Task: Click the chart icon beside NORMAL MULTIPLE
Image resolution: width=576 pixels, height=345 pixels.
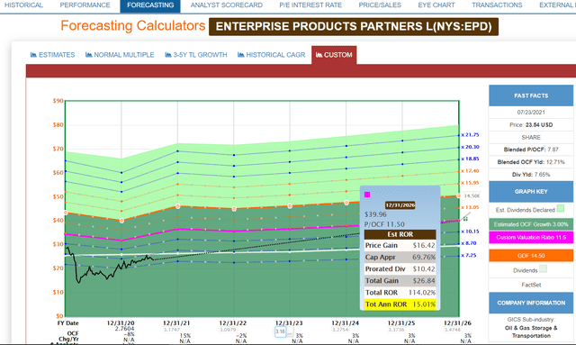Action: click(88, 55)
